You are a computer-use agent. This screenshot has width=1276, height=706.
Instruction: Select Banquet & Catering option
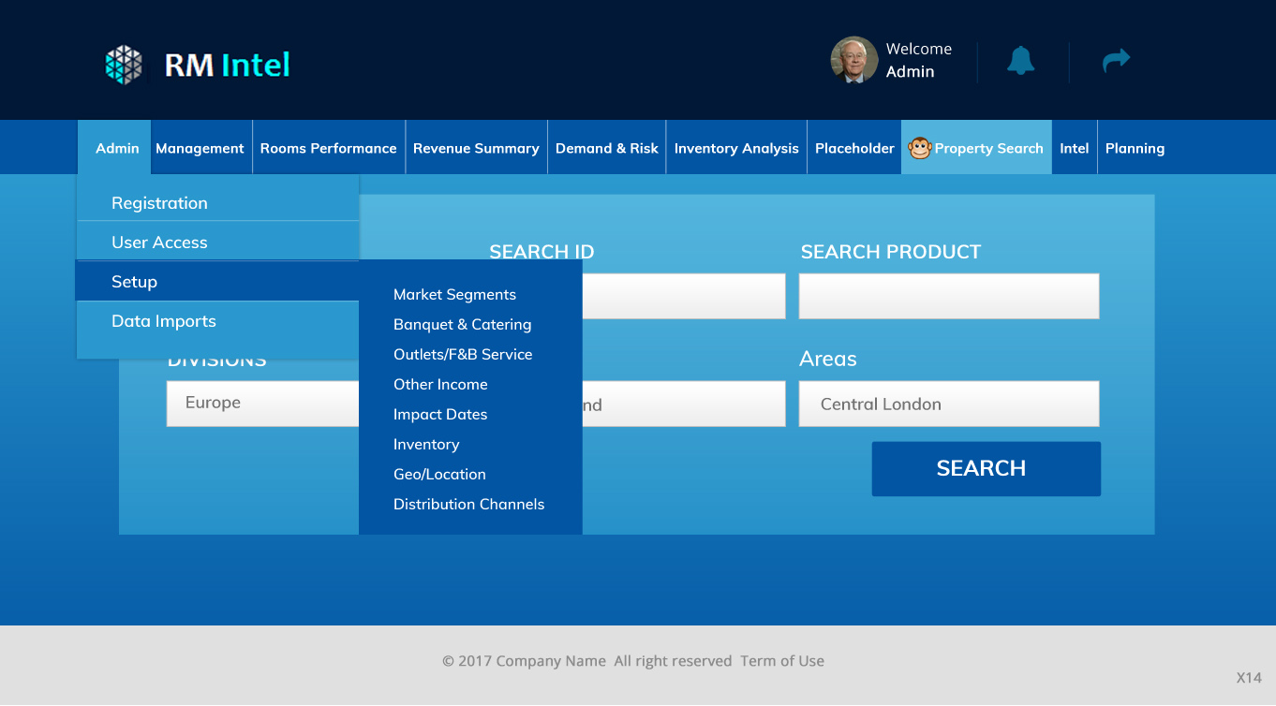pos(462,324)
